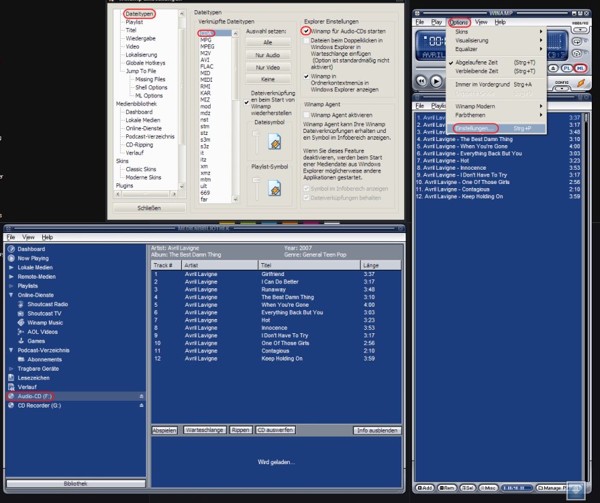Screen dimensions: 600x503
Task: Click the Playlist-Symbol icon preview
Action: 274,188
